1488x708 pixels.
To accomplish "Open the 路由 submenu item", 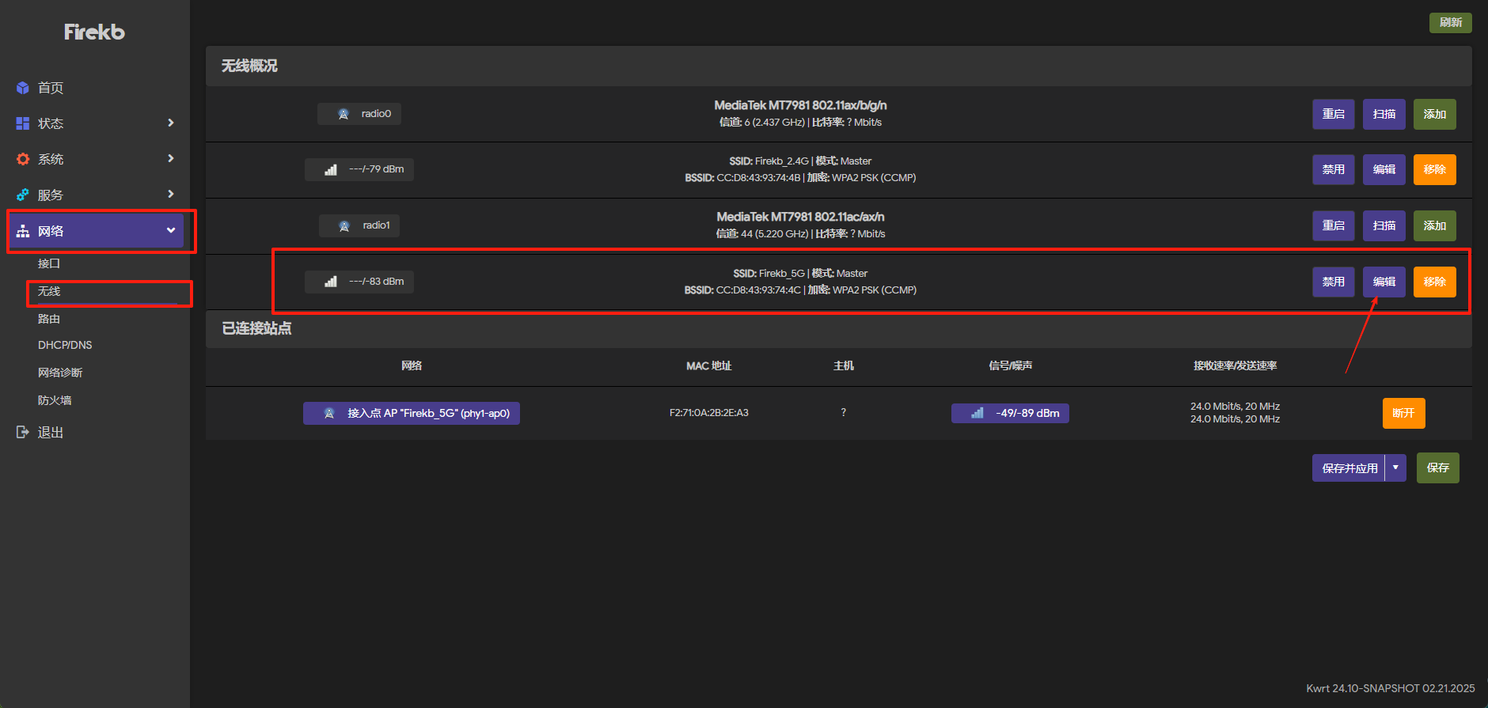I will (49, 319).
